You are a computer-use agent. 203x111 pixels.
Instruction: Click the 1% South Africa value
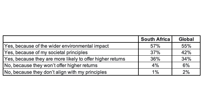(x=155, y=72)
